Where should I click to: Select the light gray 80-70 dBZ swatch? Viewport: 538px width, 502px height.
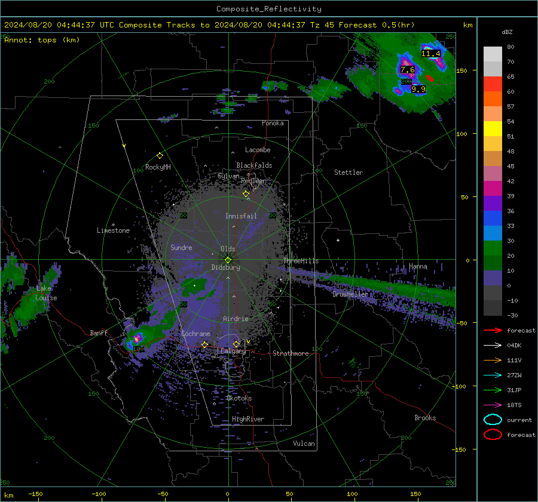tap(493, 54)
